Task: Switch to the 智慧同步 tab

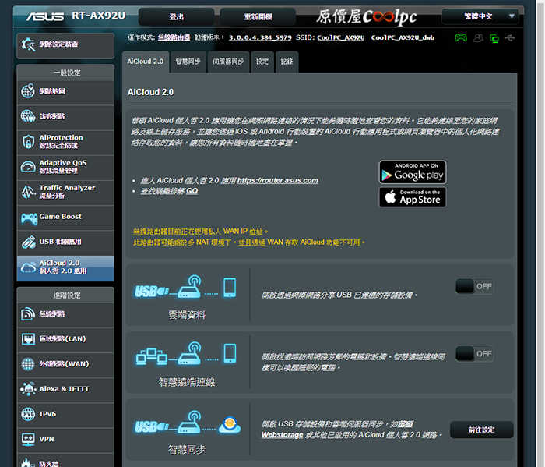Action: tap(188, 62)
